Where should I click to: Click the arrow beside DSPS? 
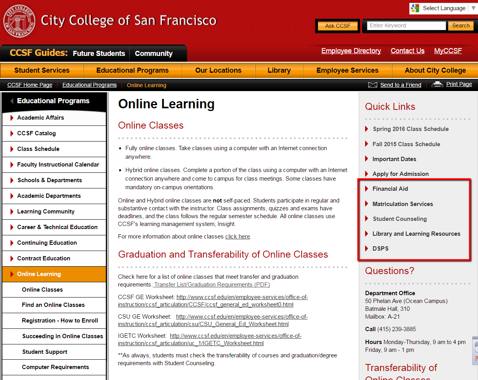coord(367,248)
